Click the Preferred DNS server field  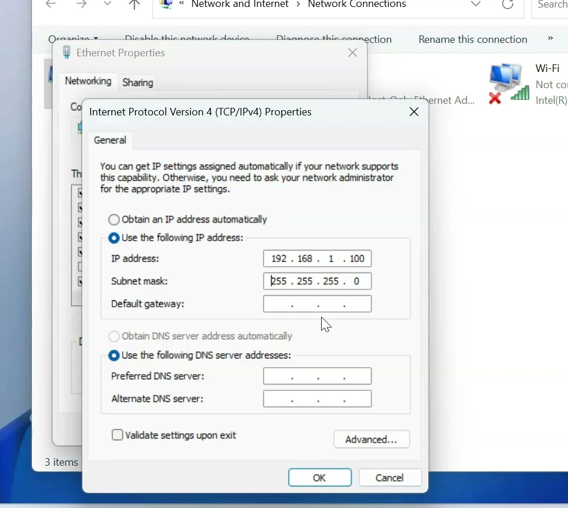click(318, 376)
